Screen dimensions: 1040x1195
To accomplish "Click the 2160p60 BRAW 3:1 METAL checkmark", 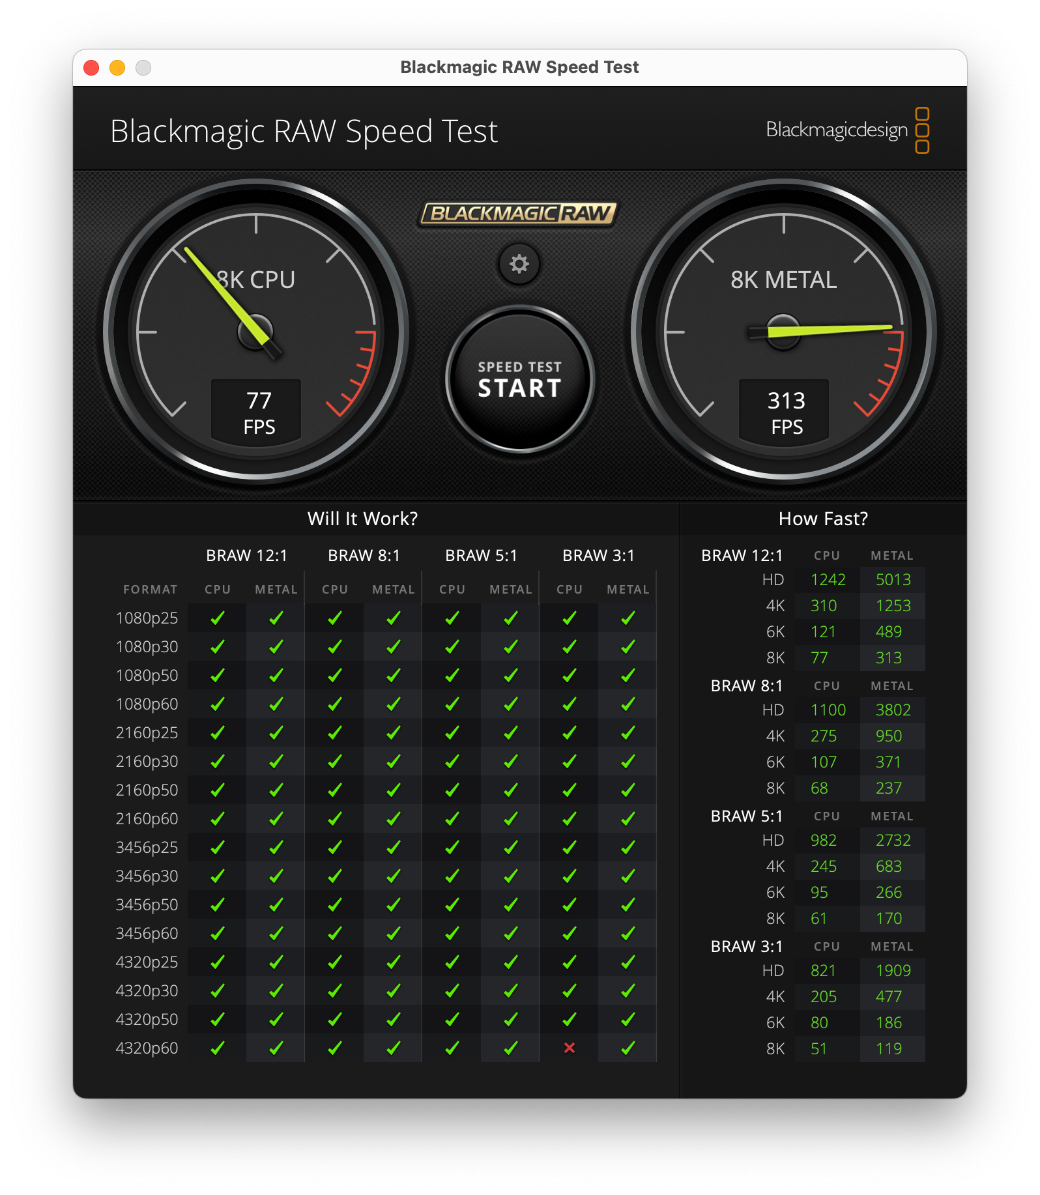I will click(x=628, y=818).
